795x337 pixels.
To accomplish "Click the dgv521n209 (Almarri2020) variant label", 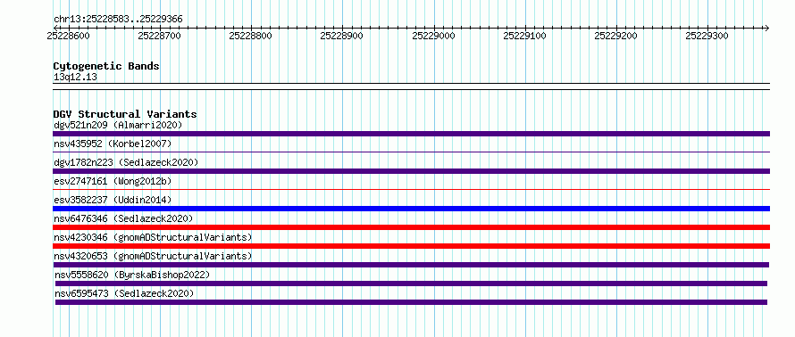I will click(x=118, y=125).
